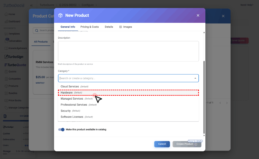Select Professional Services category option
The width and height of the screenshot is (259, 159).
click(x=128, y=105)
